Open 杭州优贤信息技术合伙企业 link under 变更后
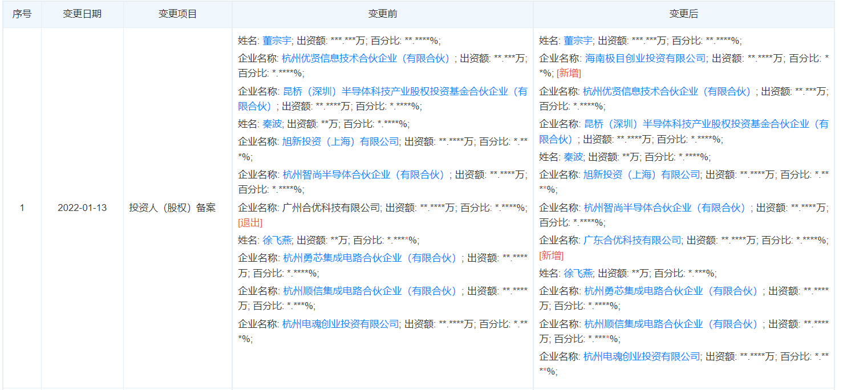The height and width of the screenshot is (390, 843). click(667, 91)
